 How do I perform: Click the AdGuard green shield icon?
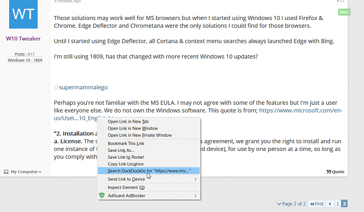pyautogui.click(x=102, y=196)
